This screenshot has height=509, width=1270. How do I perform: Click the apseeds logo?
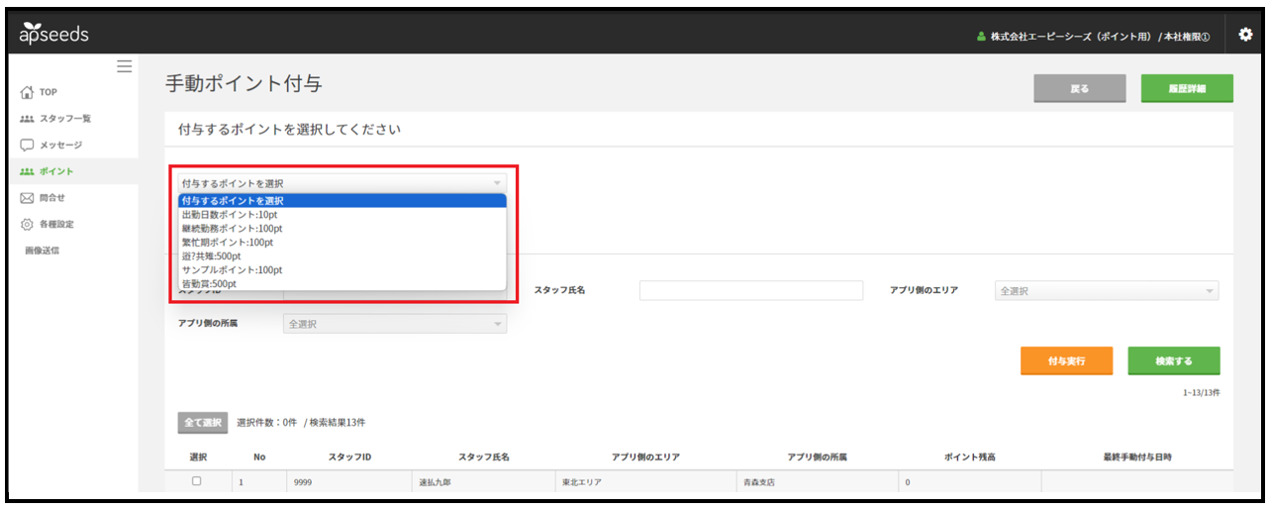coord(54,35)
